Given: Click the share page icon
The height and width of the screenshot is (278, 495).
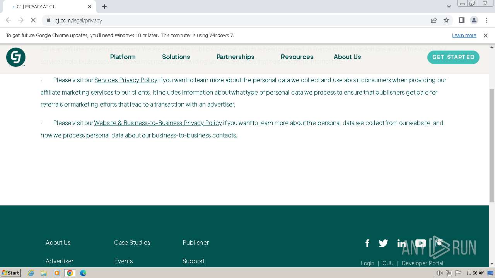Looking at the screenshot, I should 434,20.
